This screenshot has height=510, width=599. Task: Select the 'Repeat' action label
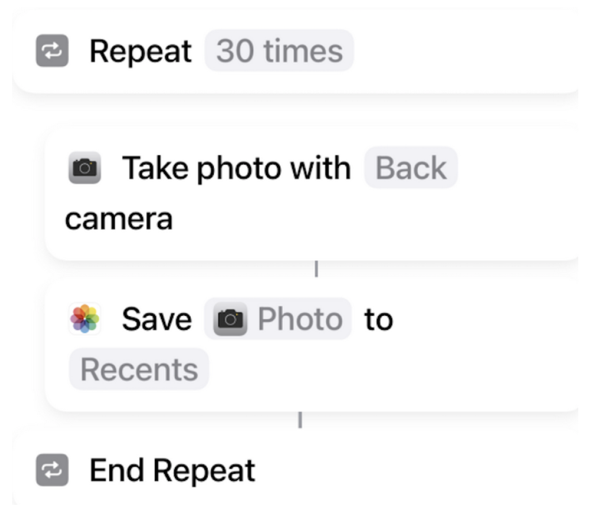[x=140, y=51]
